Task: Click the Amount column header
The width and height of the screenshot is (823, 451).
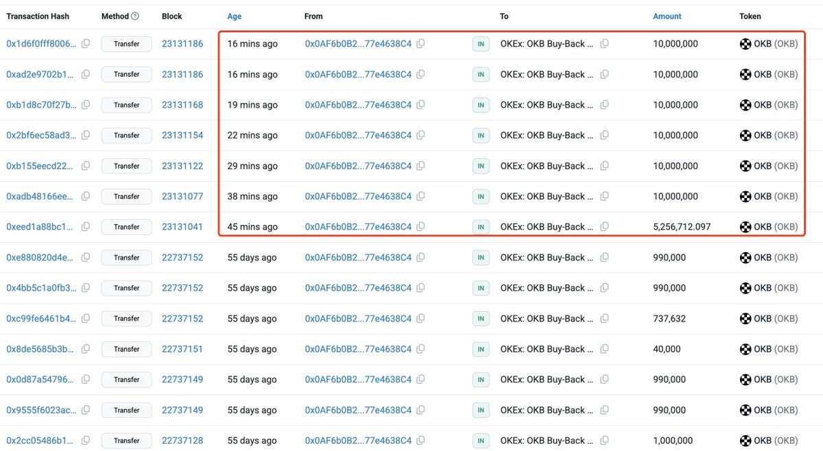Action: [x=667, y=16]
